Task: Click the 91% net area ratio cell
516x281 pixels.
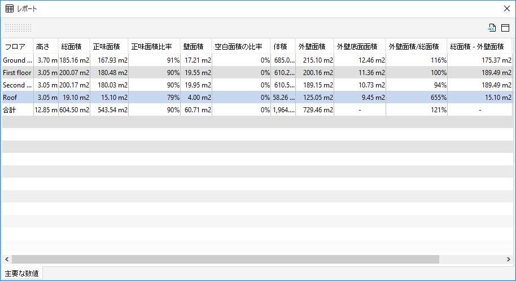Action: tap(154, 60)
